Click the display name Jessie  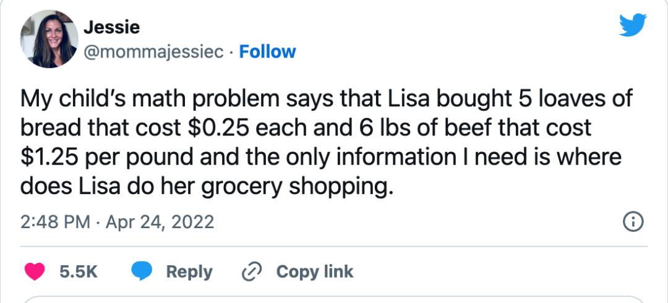click(x=111, y=27)
